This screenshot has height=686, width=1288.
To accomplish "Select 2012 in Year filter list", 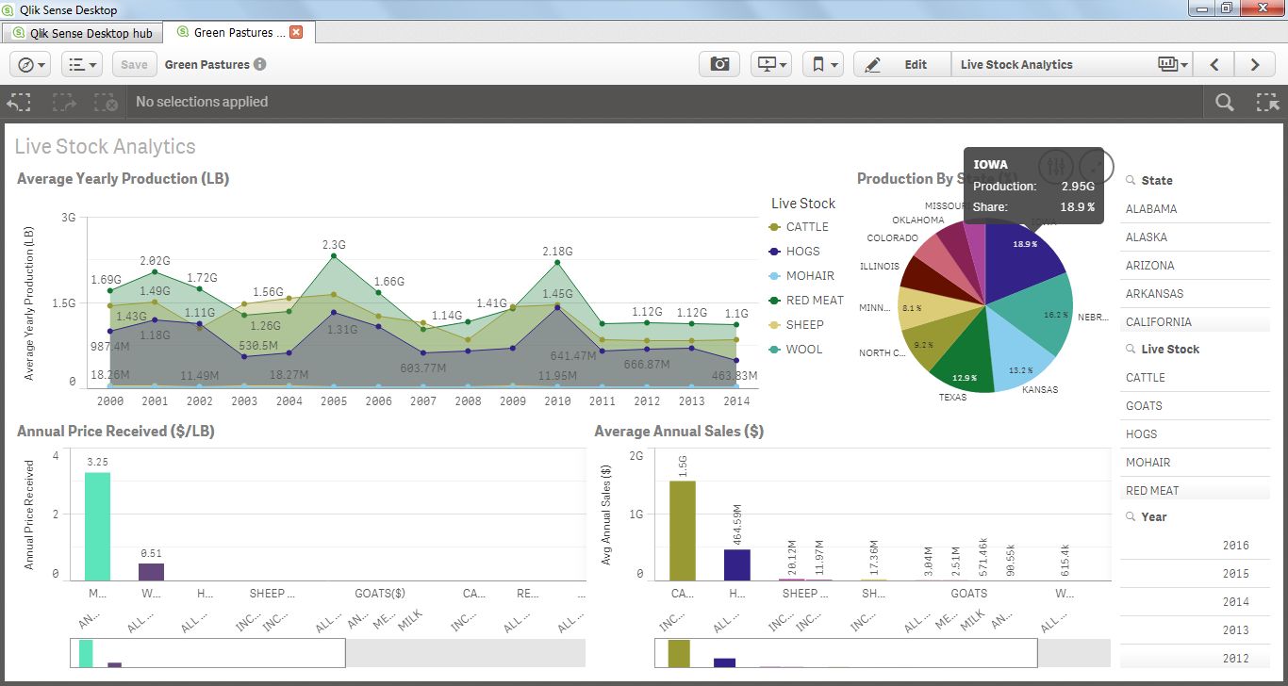I will [x=1195, y=657].
